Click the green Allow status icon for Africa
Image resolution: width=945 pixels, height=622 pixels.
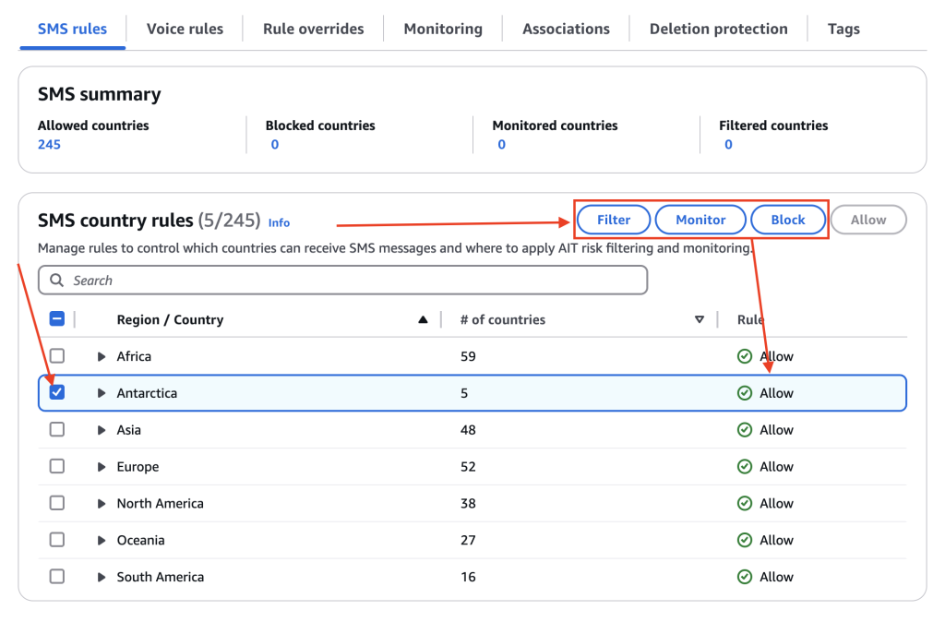pyautogui.click(x=745, y=356)
